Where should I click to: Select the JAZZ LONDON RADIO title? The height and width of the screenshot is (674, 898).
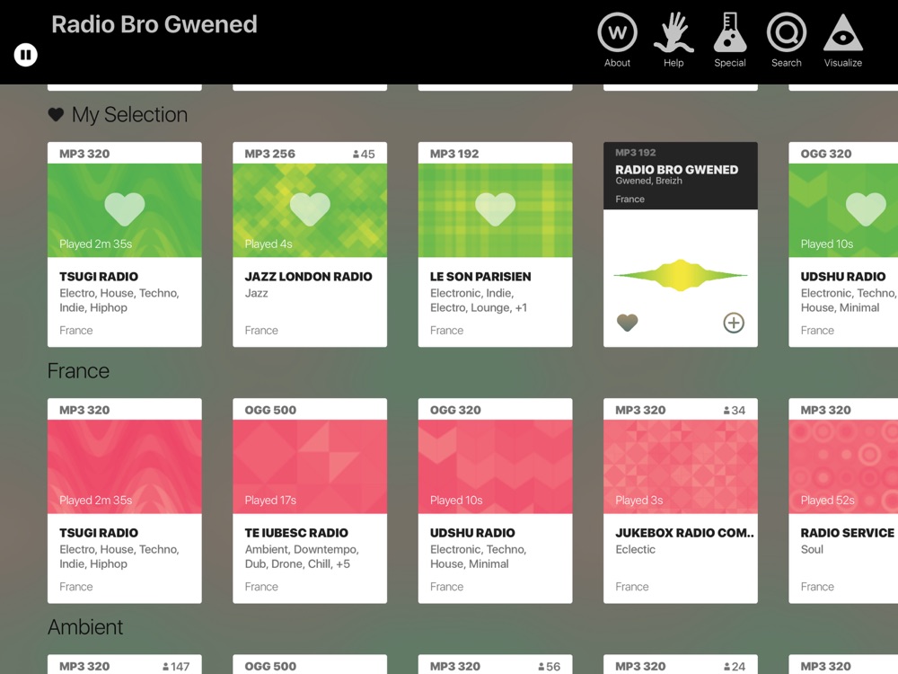308,276
